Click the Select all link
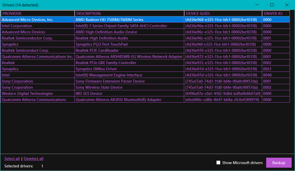The width and height of the screenshot is (295, 171). coord(12,159)
